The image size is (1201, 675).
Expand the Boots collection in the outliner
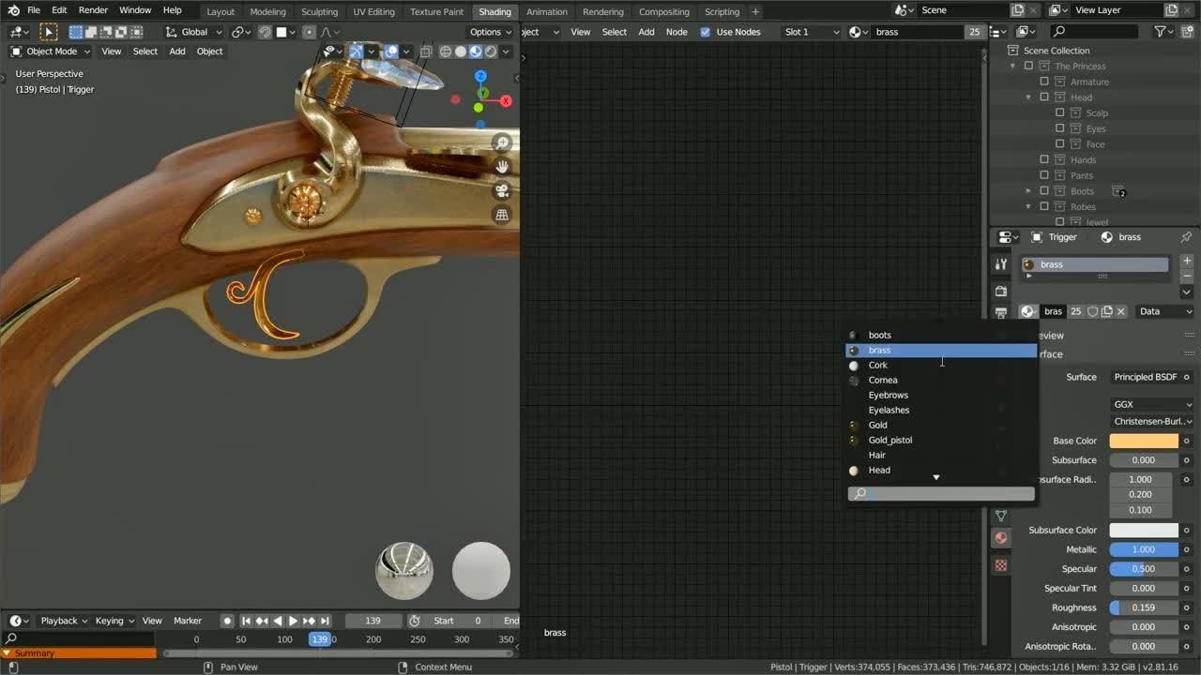tap(1028, 190)
